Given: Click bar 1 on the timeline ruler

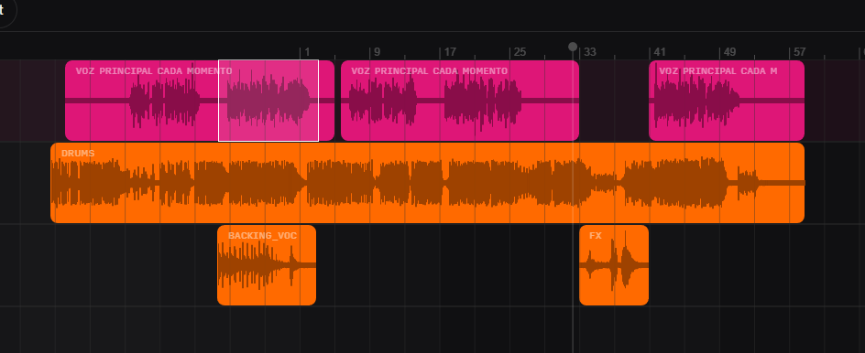Looking at the screenshot, I should point(307,52).
